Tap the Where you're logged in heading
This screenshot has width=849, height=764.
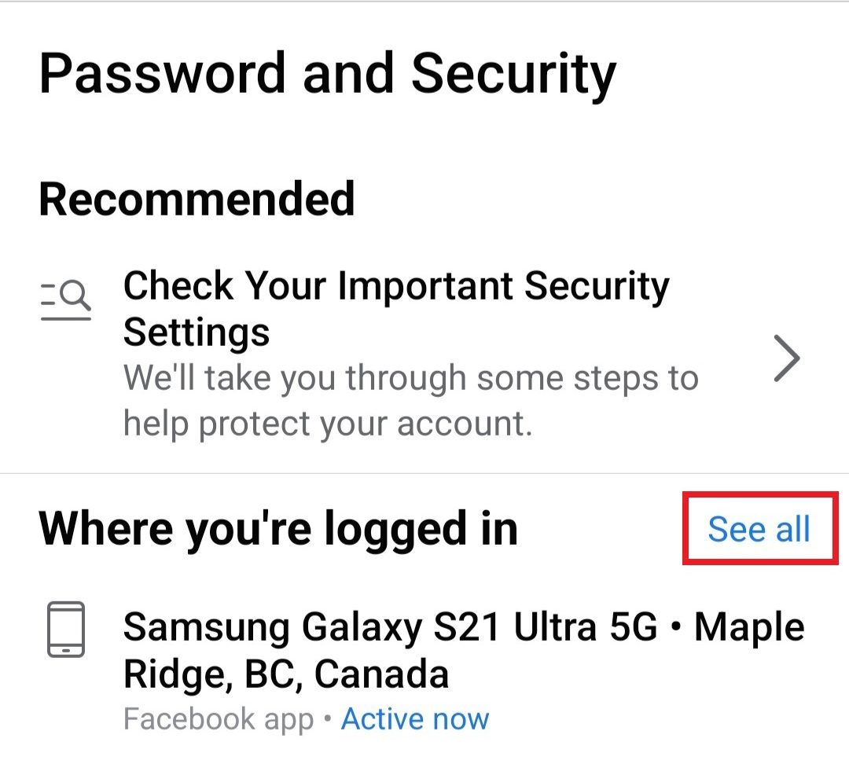[278, 529]
